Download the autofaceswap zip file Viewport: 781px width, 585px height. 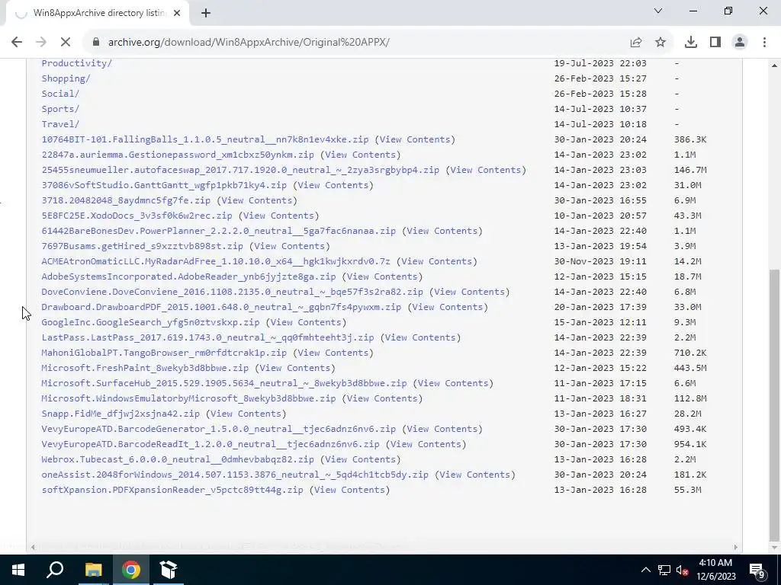(x=240, y=170)
